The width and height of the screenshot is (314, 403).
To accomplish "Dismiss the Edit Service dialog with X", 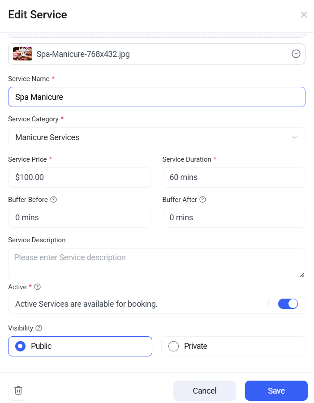I will coord(304,14).
